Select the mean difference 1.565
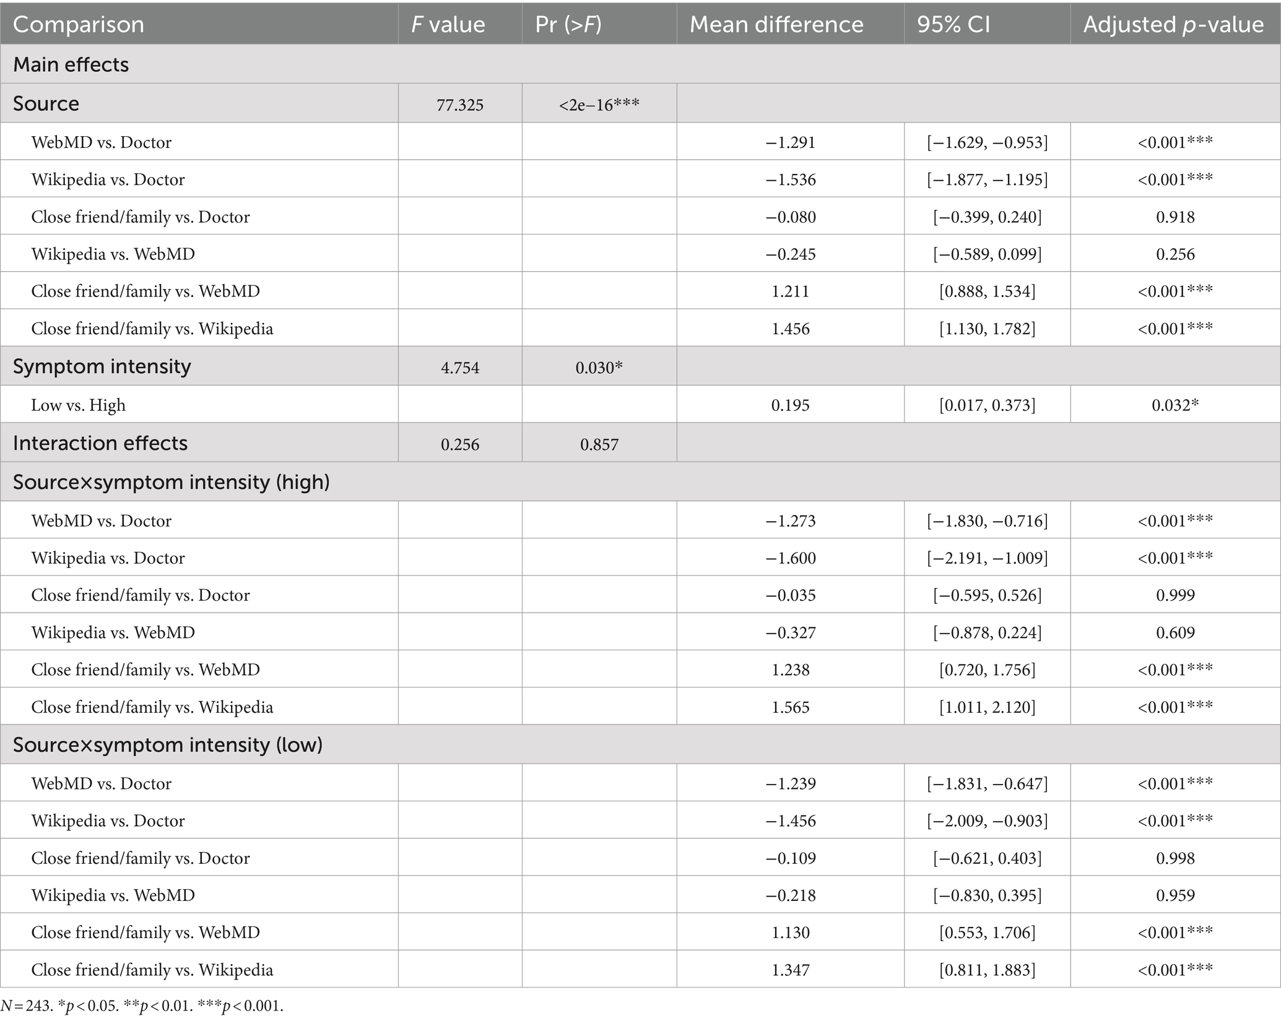 [x=791, y=707]
